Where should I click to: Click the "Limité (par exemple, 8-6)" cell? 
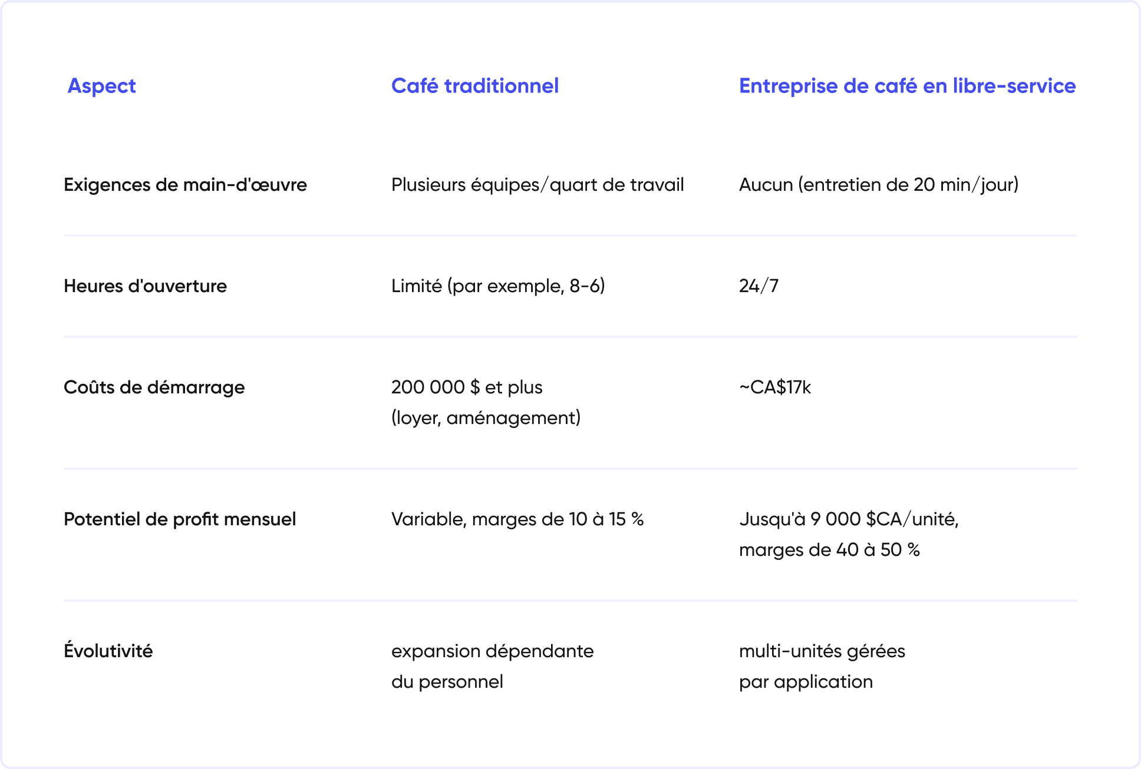pos(498,286)
